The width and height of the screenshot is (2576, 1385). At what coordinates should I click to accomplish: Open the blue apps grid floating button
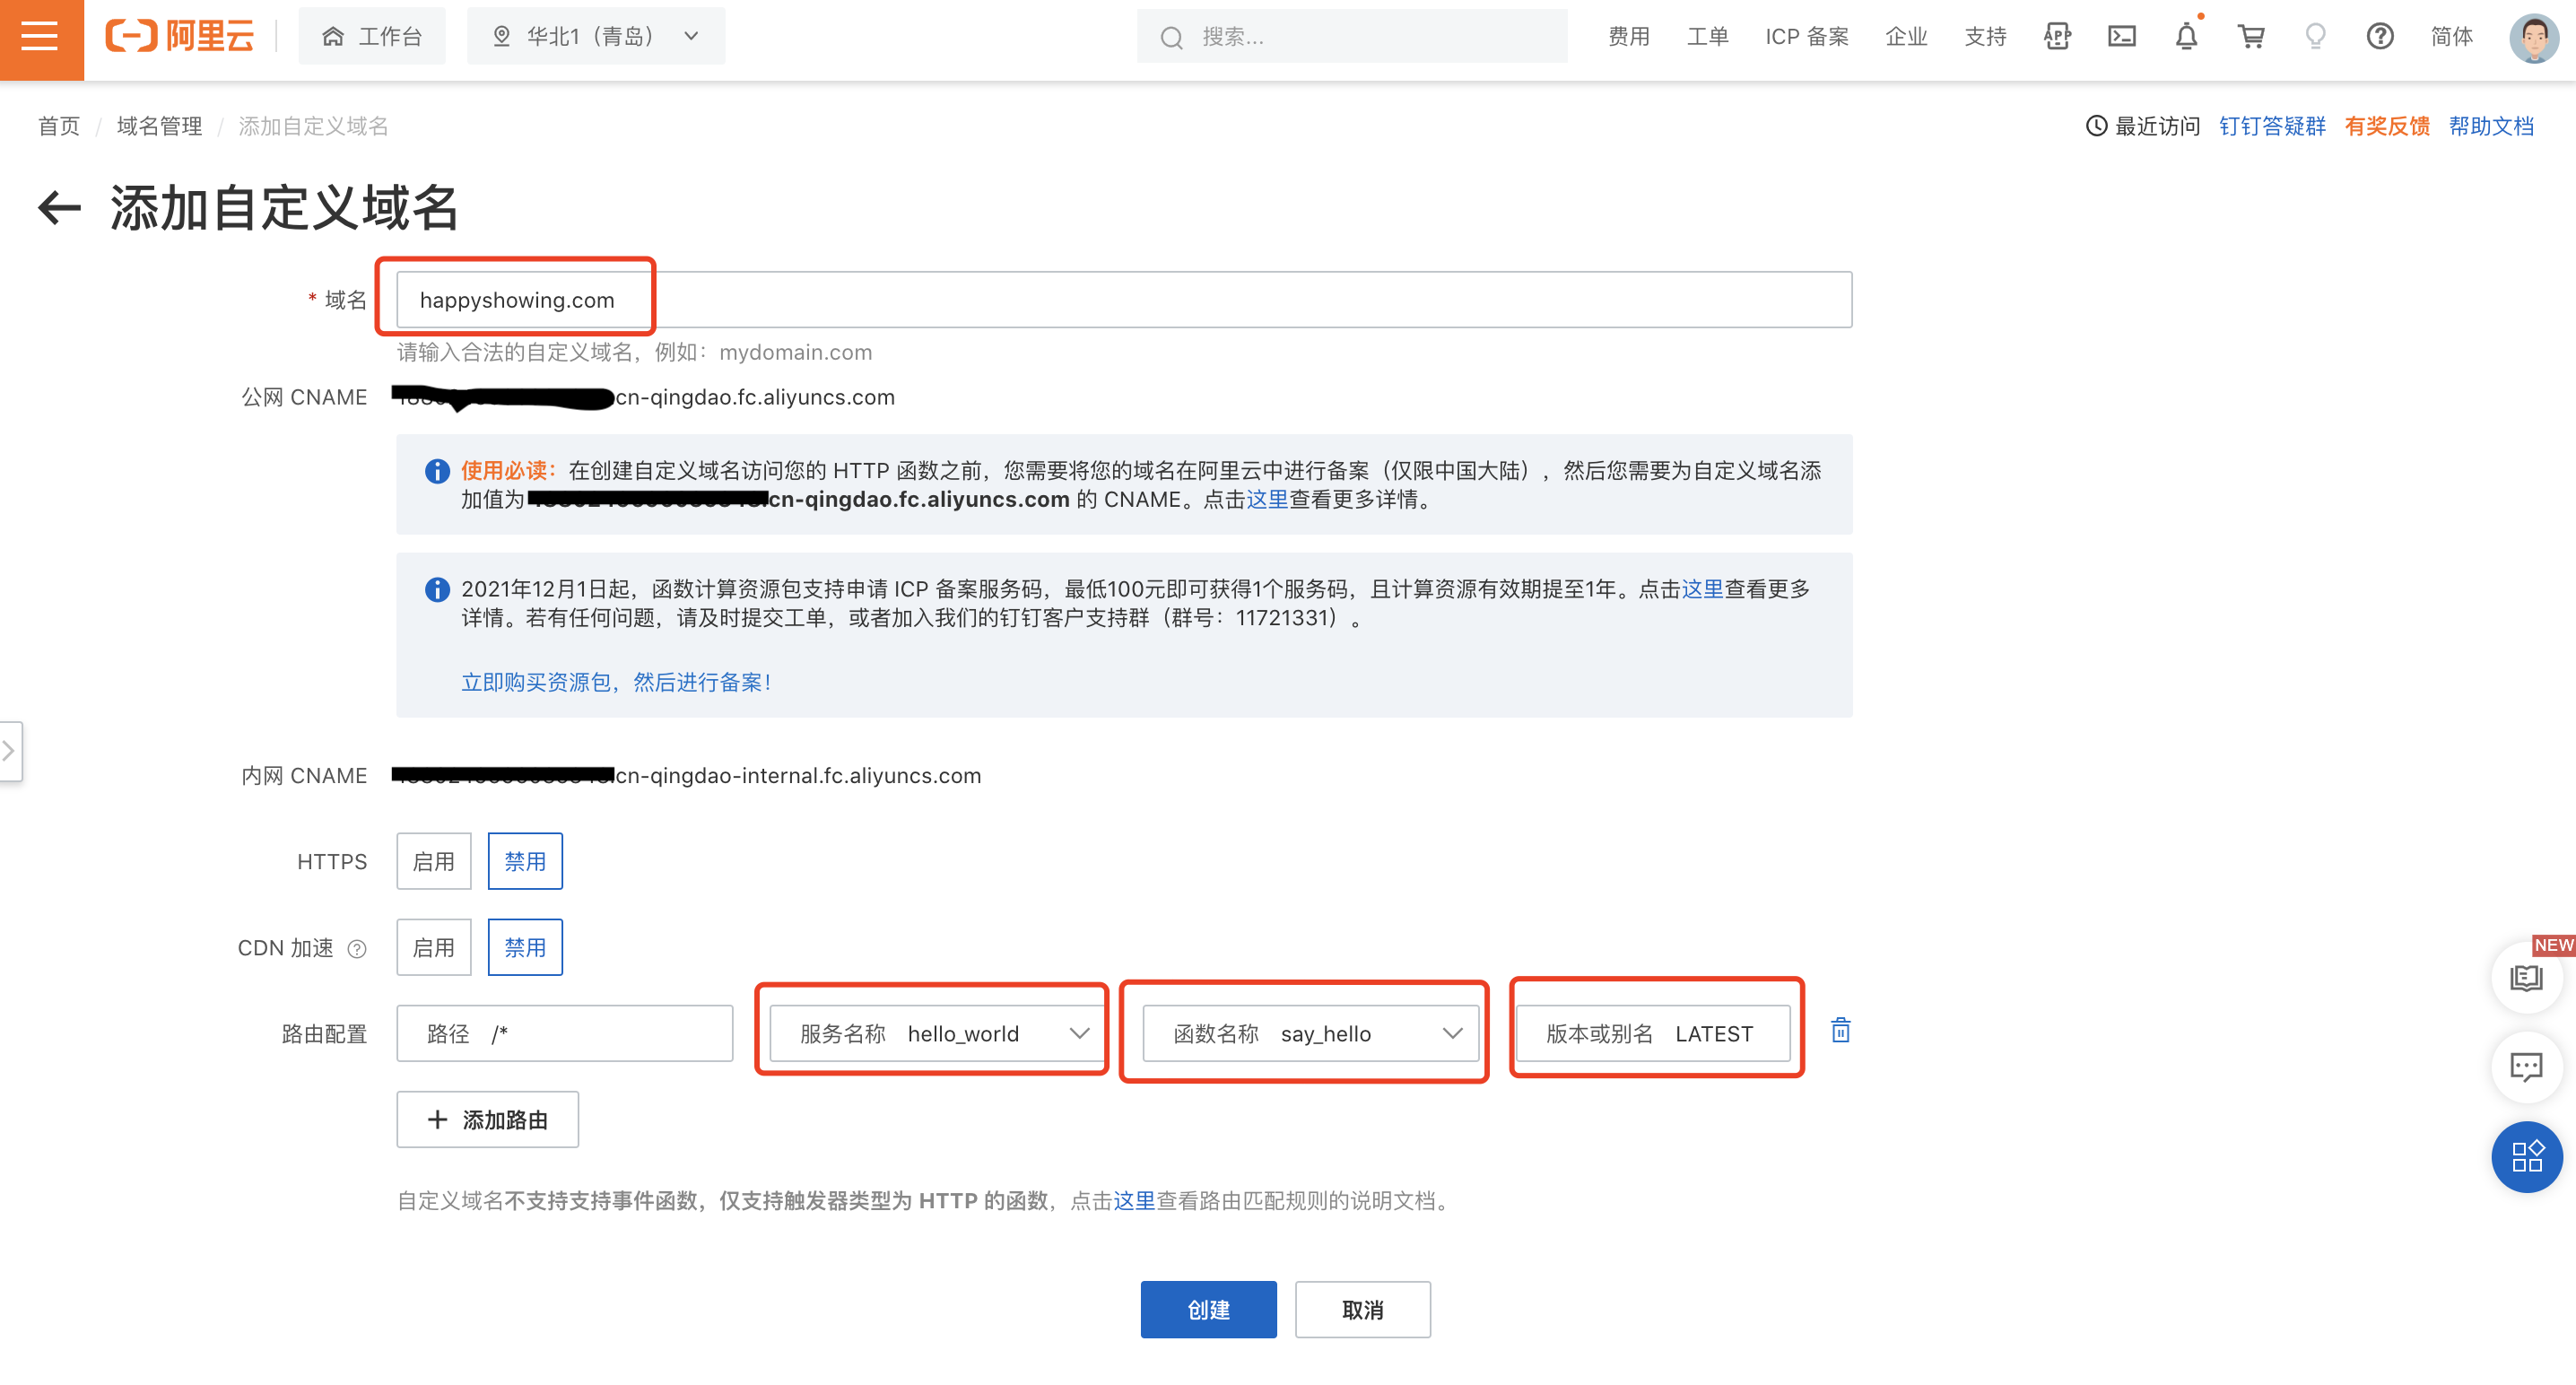pos(2526,1157)
